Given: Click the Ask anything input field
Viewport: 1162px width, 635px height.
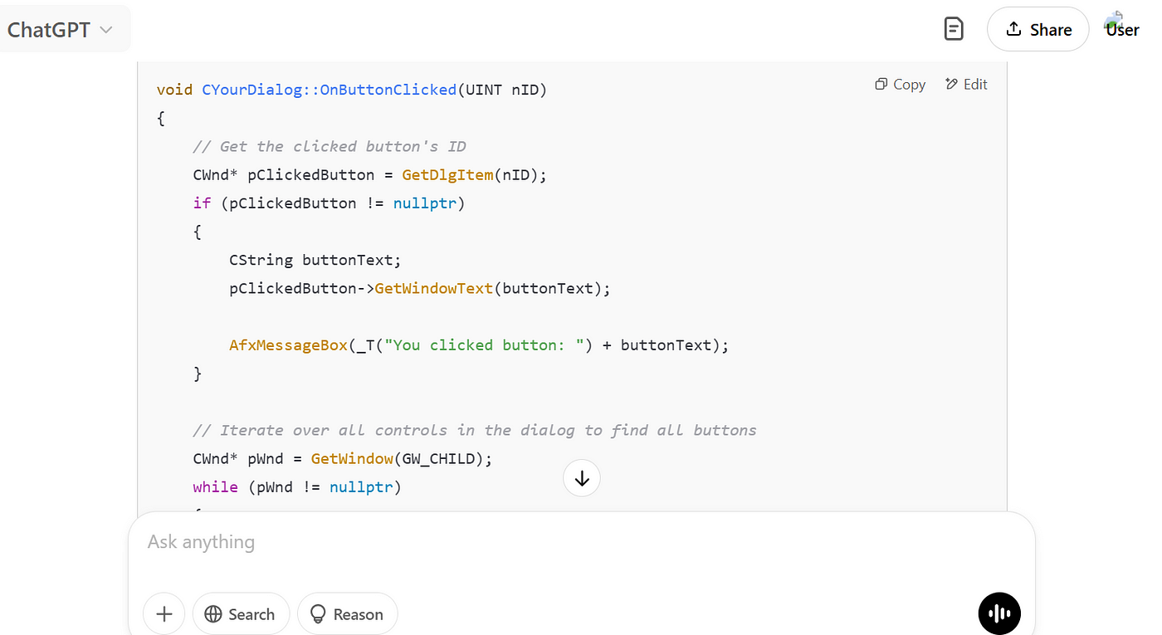Looking at the screenshot, I should point(581,542).
